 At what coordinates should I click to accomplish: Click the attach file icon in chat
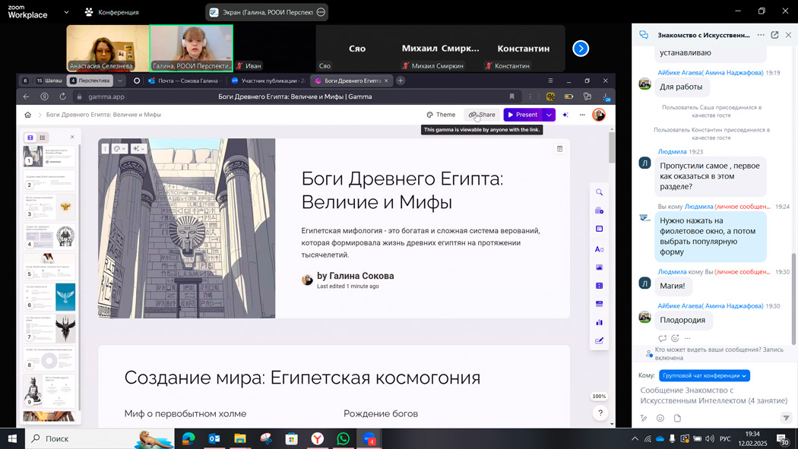677,418
